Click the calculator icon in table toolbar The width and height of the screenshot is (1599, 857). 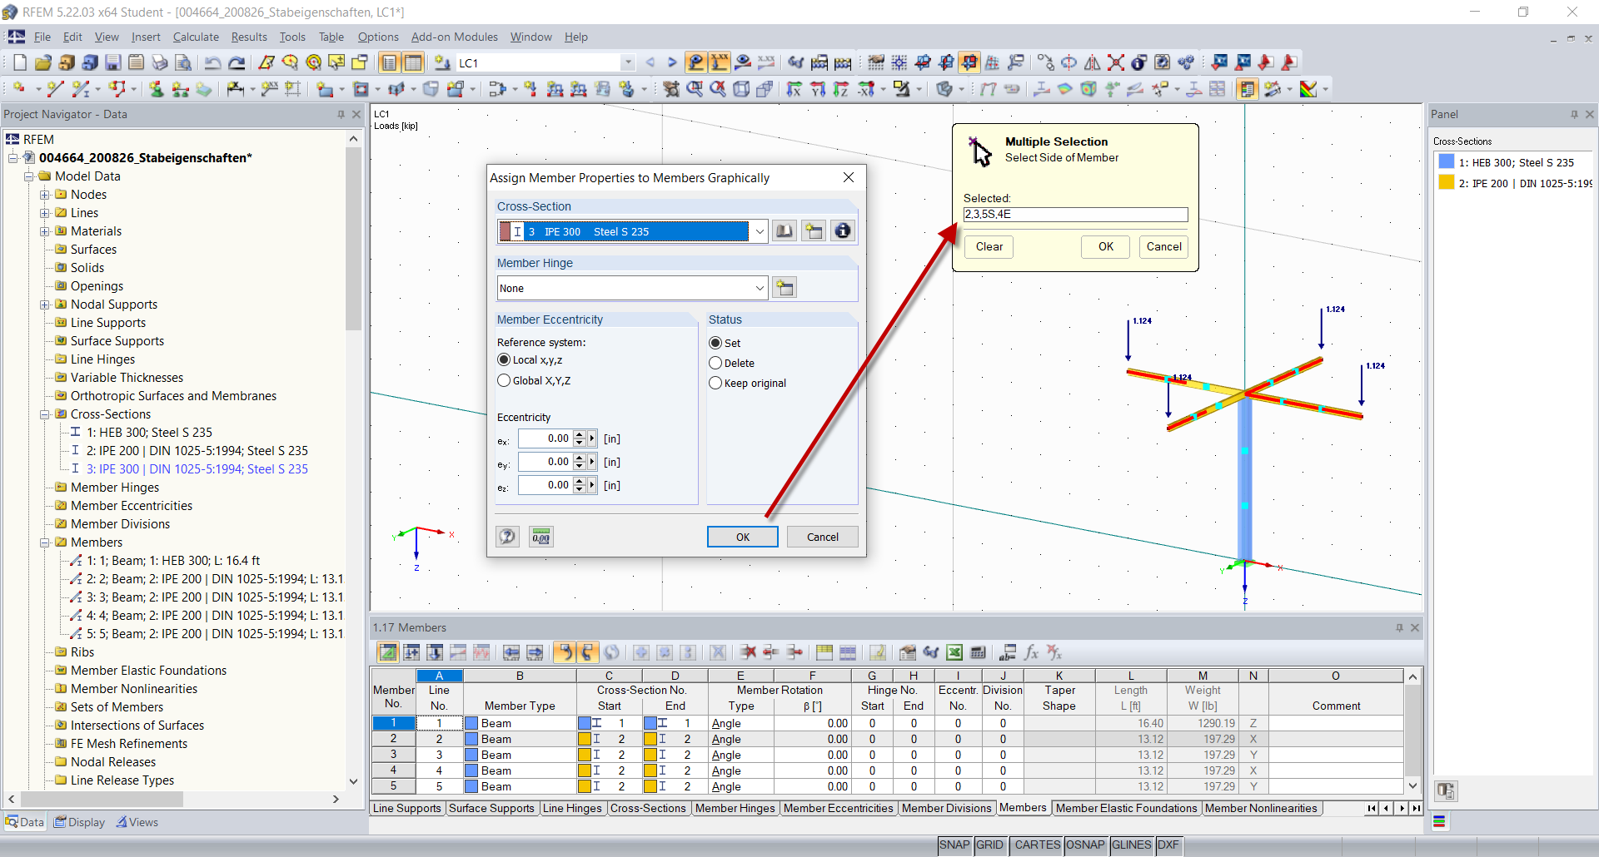pos(979,652)
